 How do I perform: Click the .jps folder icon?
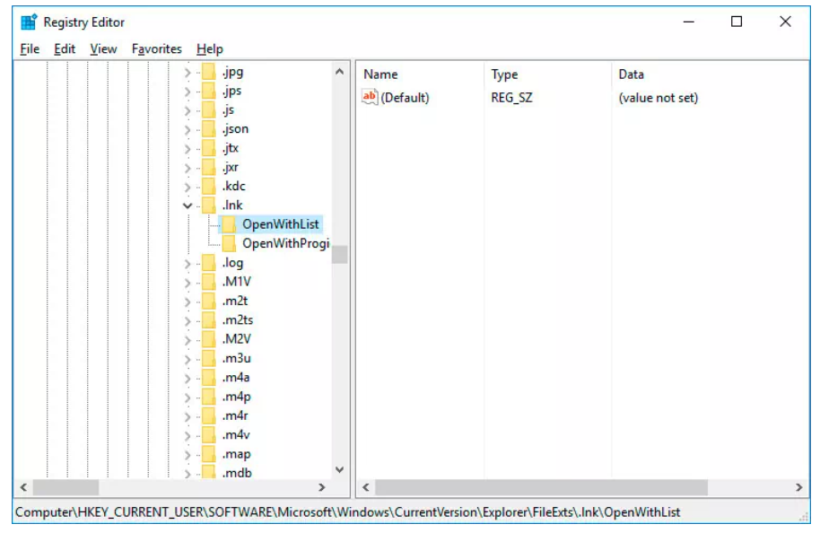[x=209, y=91]
